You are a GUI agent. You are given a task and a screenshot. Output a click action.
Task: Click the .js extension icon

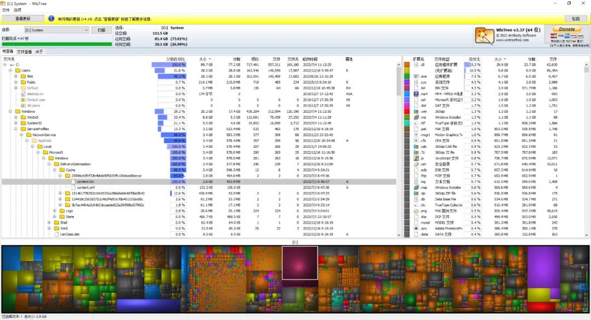[416, 158]
